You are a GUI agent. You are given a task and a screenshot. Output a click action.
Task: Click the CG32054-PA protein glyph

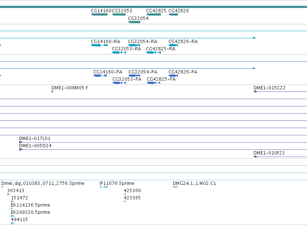click(x=134, y=76)
